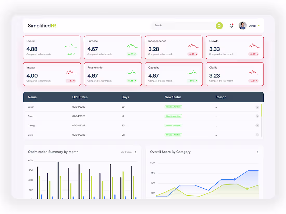Click the +4.00 badge on Capacity card
The width and height of the screenshot is (286, 214).
193,81
